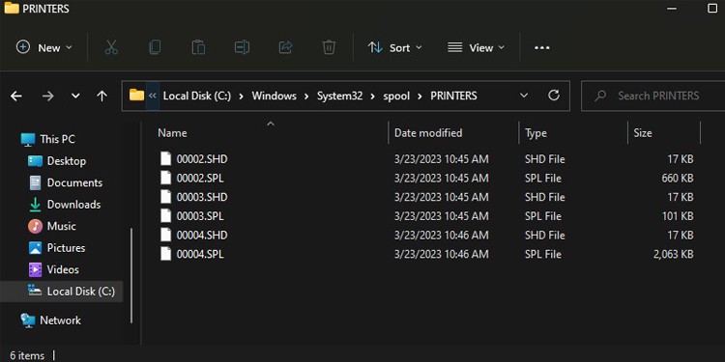Viewport: 725px width, 362px height.
Task: Click the Copy icon in toolbar
Action: 155,47
